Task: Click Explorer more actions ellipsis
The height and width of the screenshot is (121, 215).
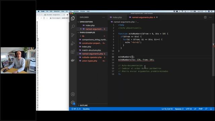Action: 103,17
